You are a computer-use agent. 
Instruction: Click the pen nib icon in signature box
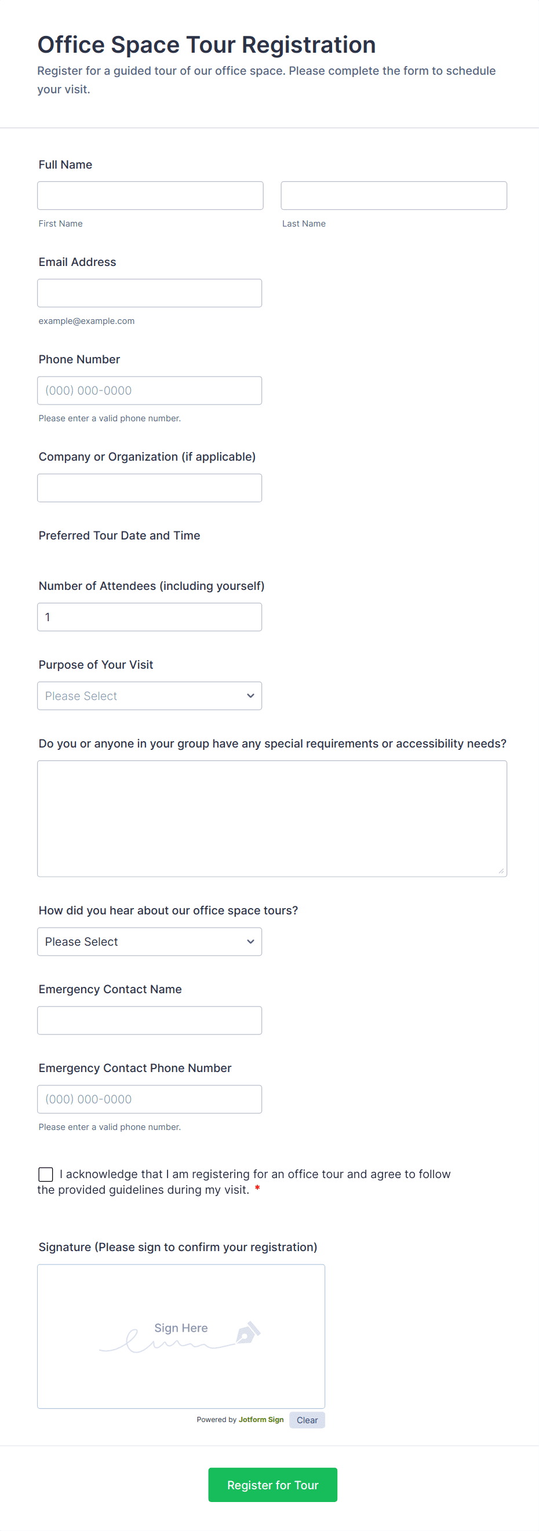[x=248, y=1332]
